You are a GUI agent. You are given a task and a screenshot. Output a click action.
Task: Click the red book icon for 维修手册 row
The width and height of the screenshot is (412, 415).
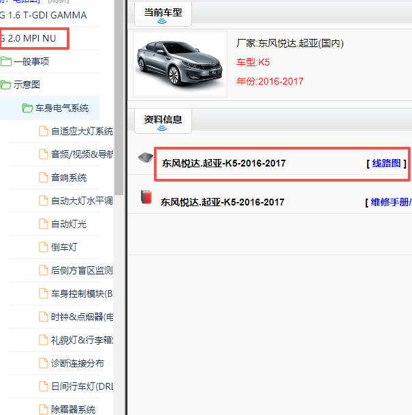pos(146,197)
